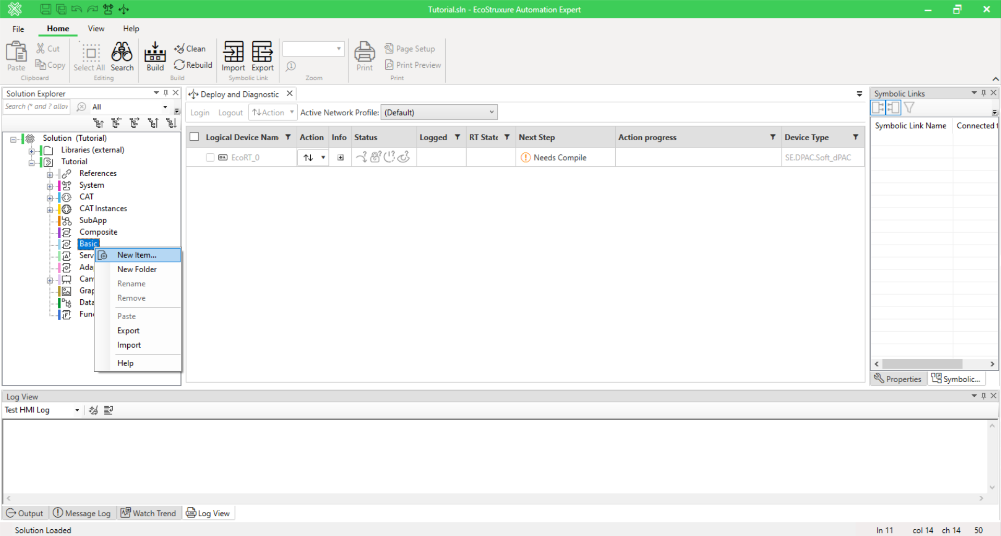Filter the Device Type column
This screenshot has height=536, width=1001.
pyautogui.click(x=856, y=137)
